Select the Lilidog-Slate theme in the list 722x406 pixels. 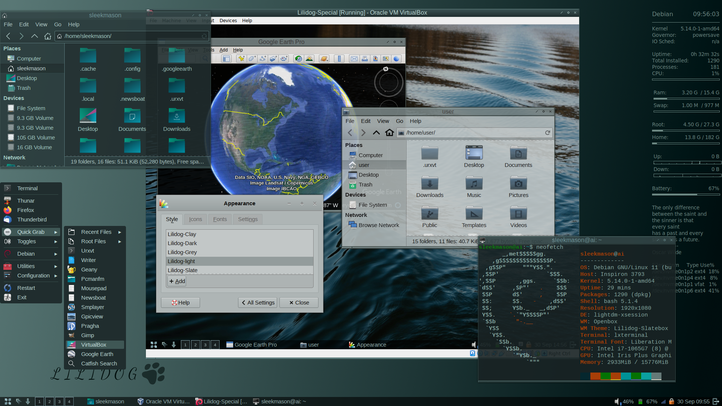[240, 270]
